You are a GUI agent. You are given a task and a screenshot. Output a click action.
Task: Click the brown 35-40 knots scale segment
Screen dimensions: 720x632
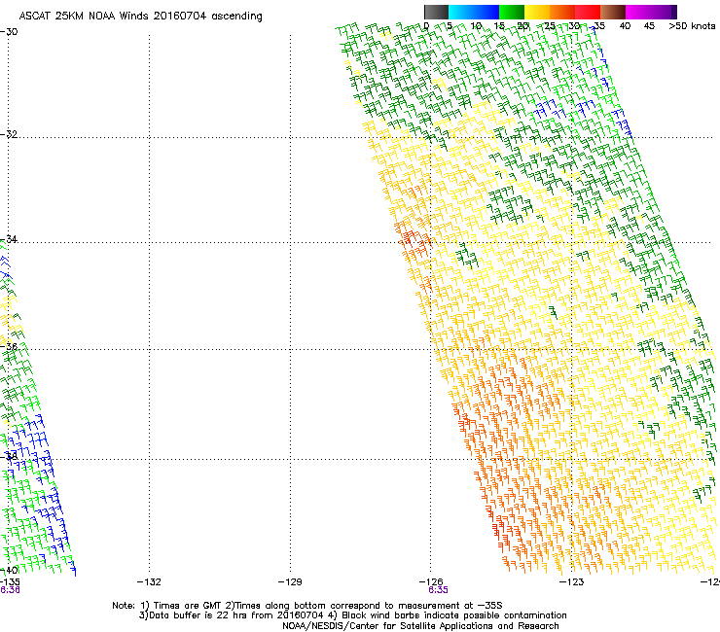tap(613, 12)
